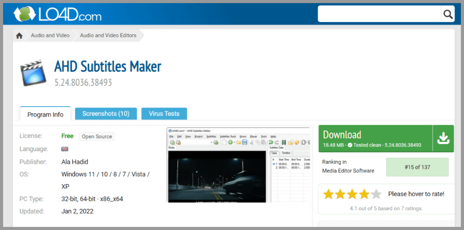464x230 pixels.
Task: Click the green Download button
Action: pos(386,138)
